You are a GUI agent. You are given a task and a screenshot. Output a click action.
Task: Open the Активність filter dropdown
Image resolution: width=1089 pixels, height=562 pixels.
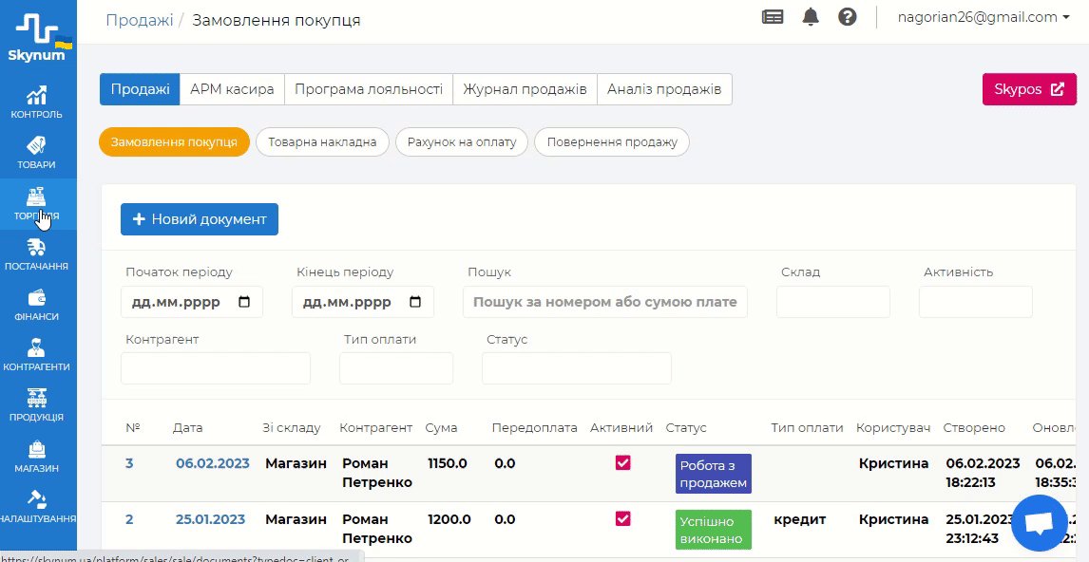coord(976,302)
